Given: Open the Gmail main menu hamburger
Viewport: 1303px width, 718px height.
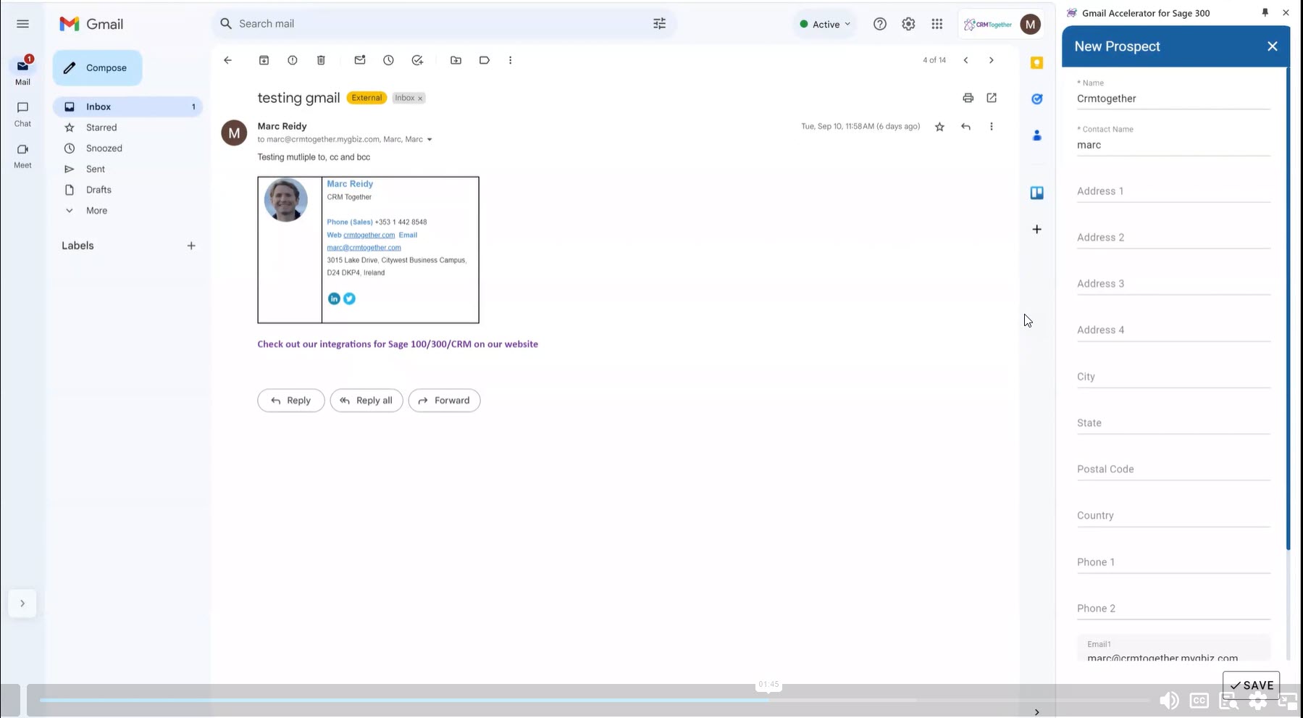Looking at the screenshot, I should click(22, 24).
